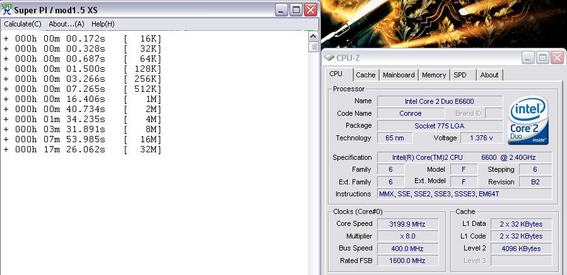Click the Ext. Model value 'F'
Image resolution: width=567 pixels, height=275 pixels.
463,182
